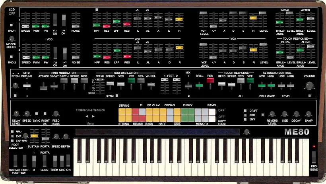Select the EXP WAH foot selector option

[12, 141]
